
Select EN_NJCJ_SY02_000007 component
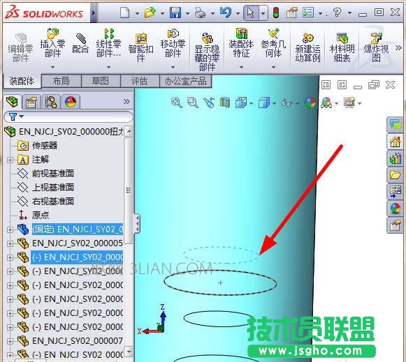point(77,341)
